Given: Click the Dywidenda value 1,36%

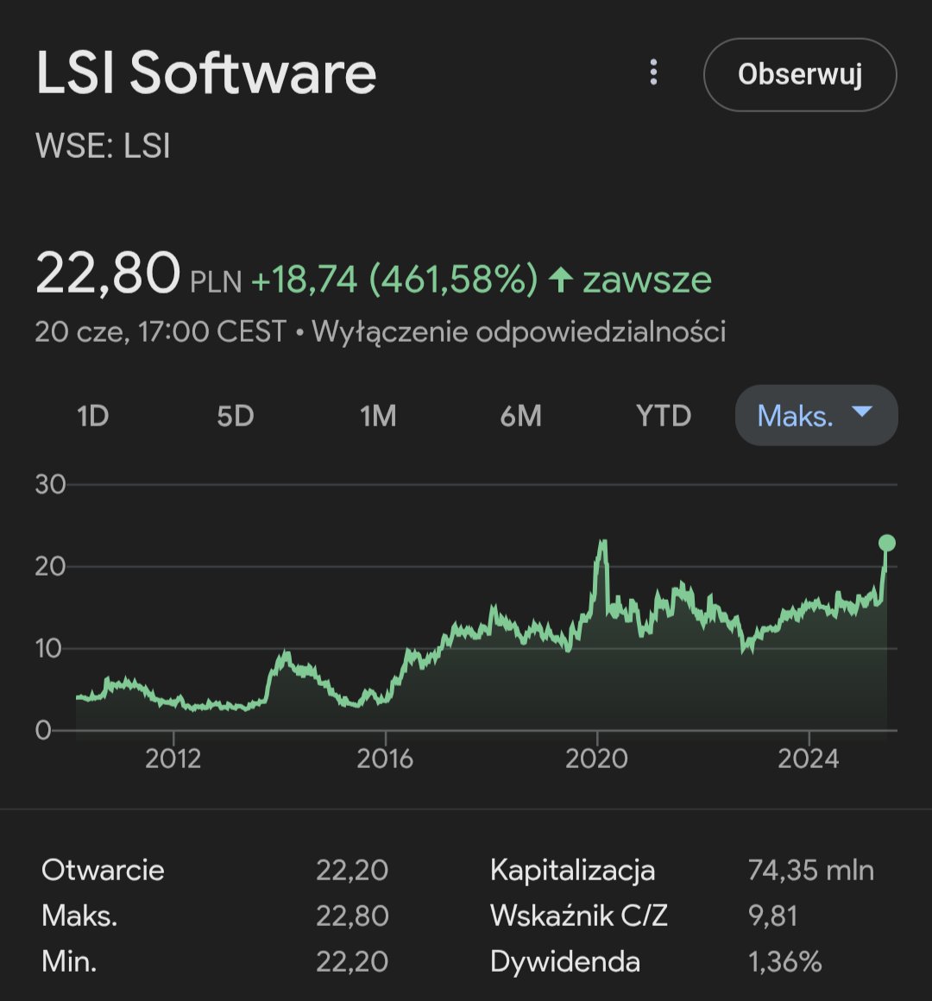Looking at the screenshot, I should point(784,961).
